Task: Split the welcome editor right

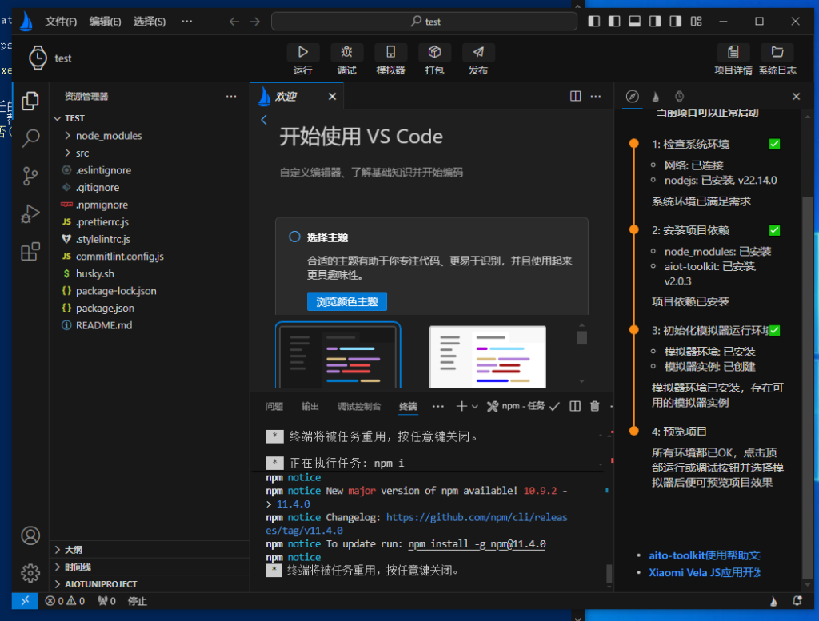Action: point(576,96)
